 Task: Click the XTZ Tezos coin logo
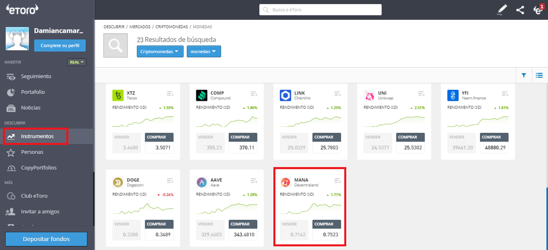tap(118, 95)
